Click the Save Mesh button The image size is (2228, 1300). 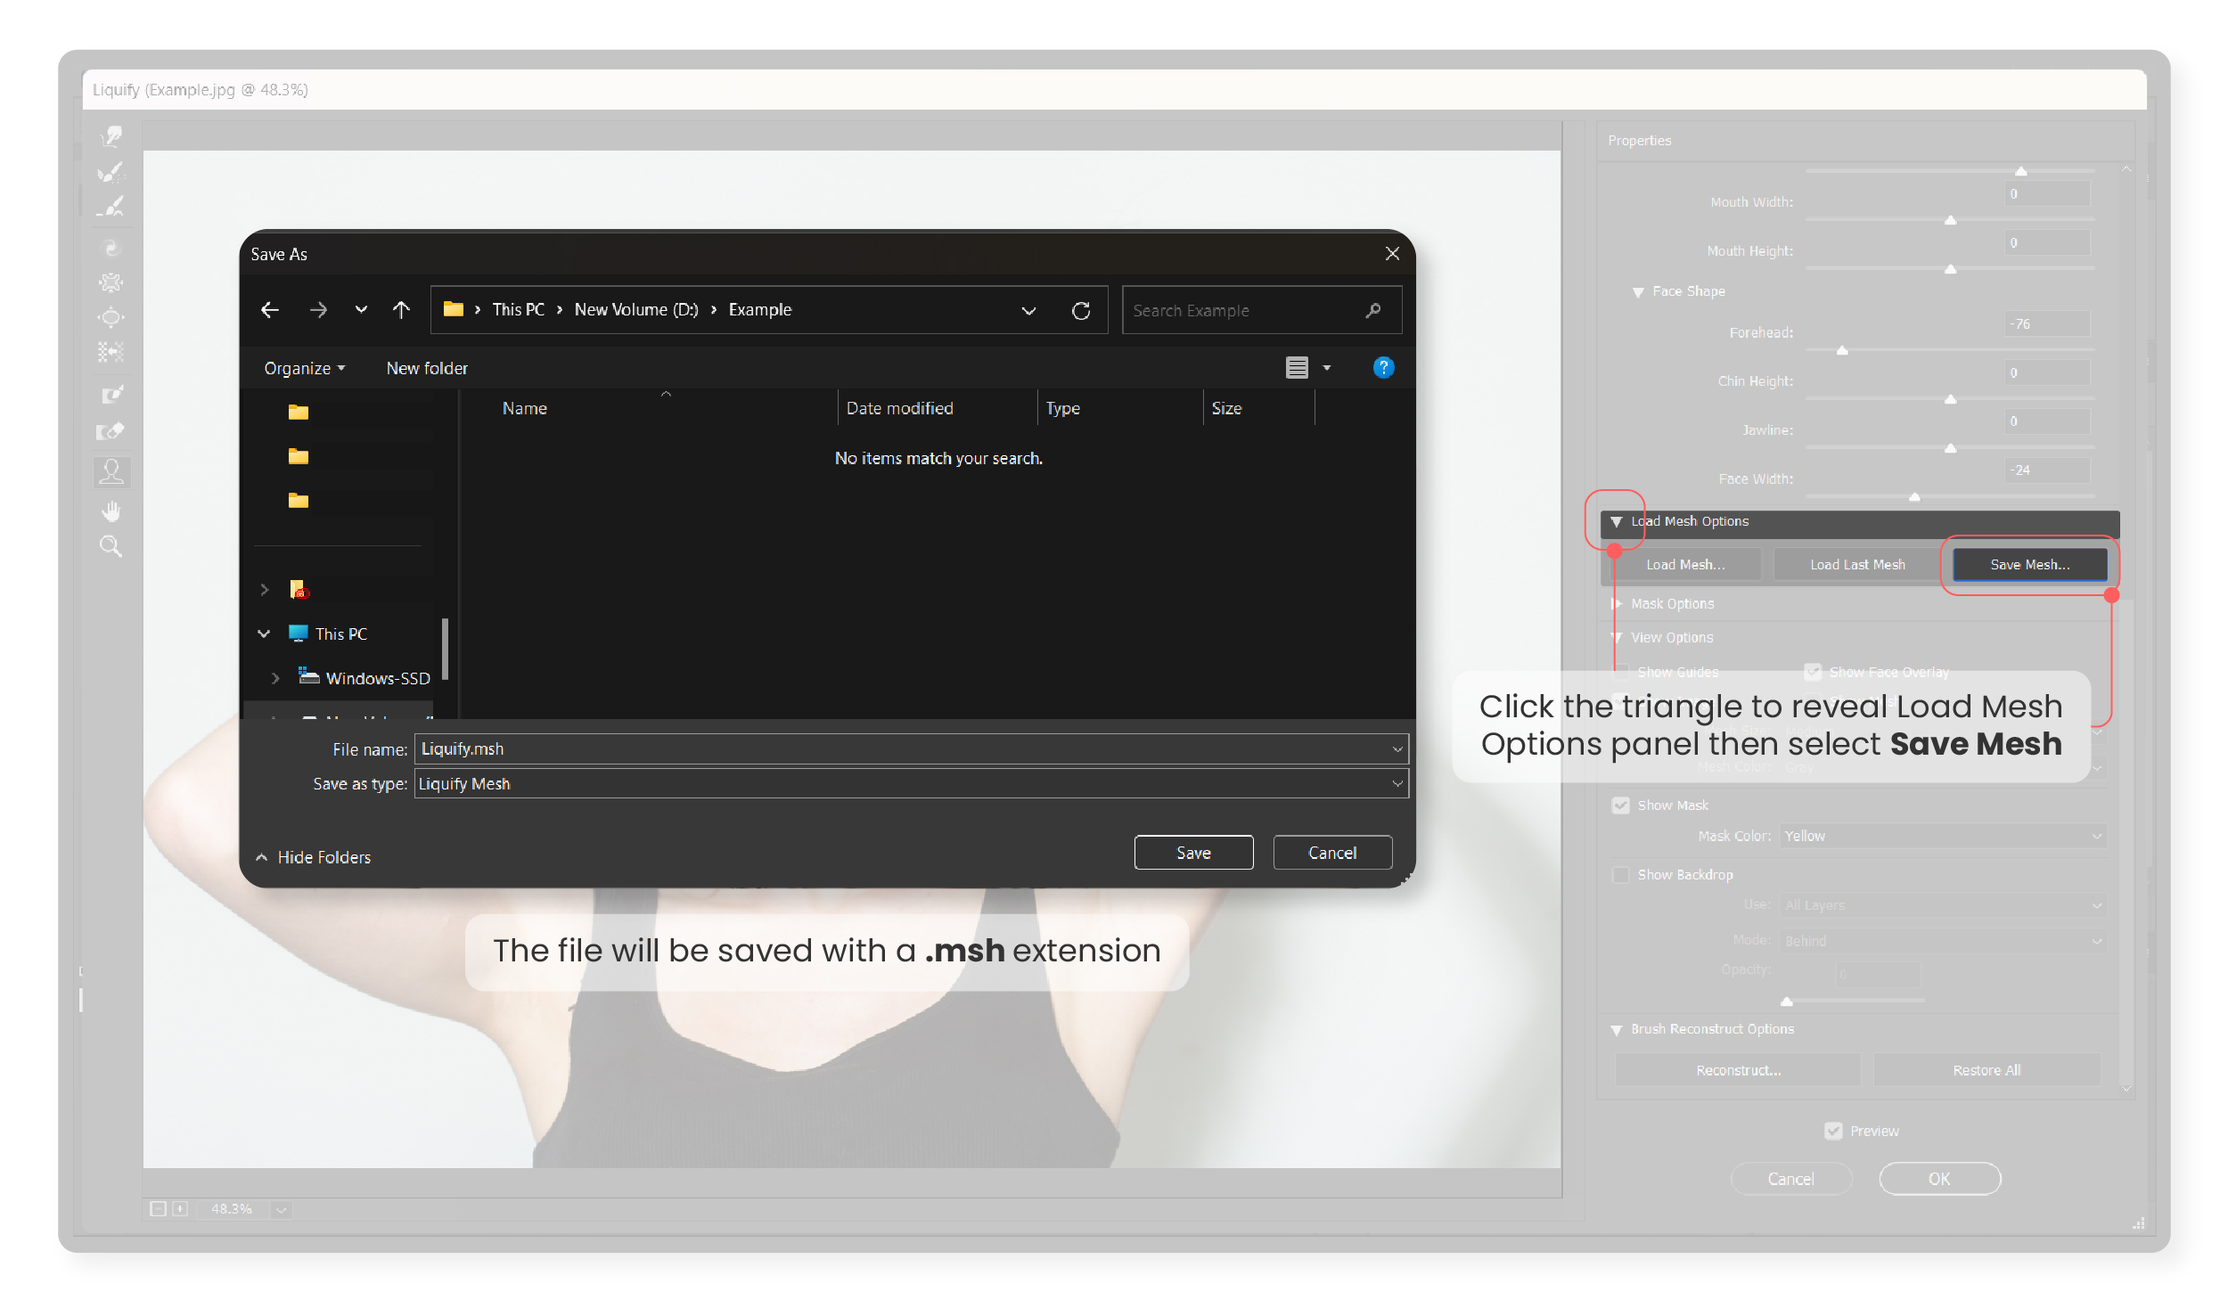point(2029,564)
